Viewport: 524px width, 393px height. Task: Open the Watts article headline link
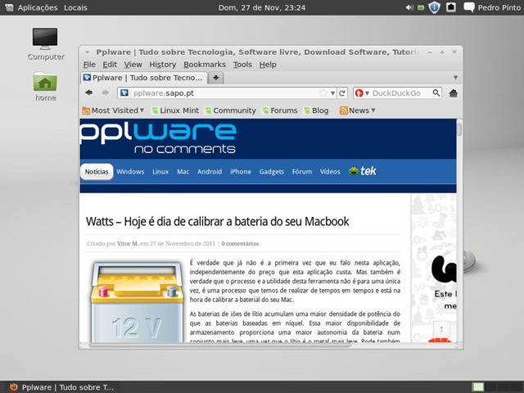[217, 221]
